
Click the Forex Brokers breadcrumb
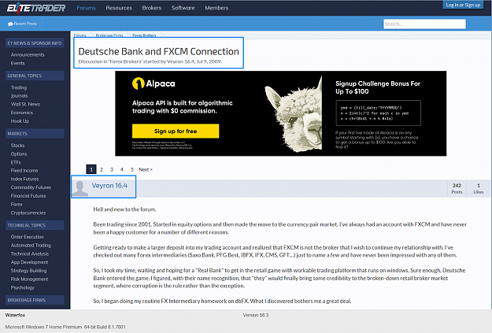[x=144, y=35]
